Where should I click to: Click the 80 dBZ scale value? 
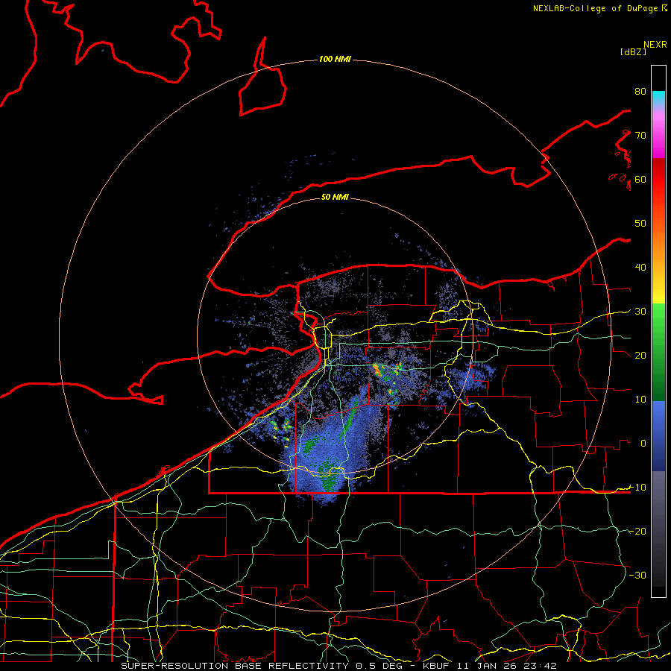[640, 92]
